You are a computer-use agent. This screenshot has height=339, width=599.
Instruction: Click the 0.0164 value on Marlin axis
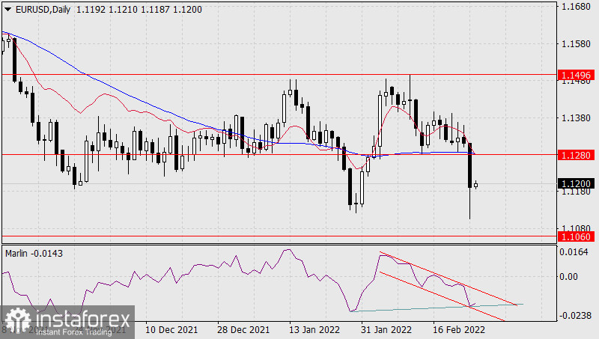574,254
